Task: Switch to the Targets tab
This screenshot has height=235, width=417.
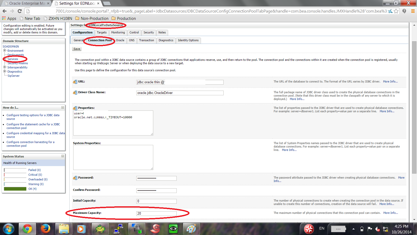Action: (x=102, y=33)
